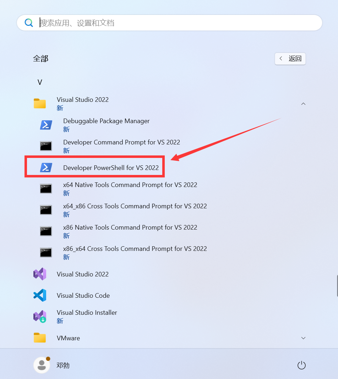Collapse the Visual Studio 2022 folder chevron

click(303, 104)
